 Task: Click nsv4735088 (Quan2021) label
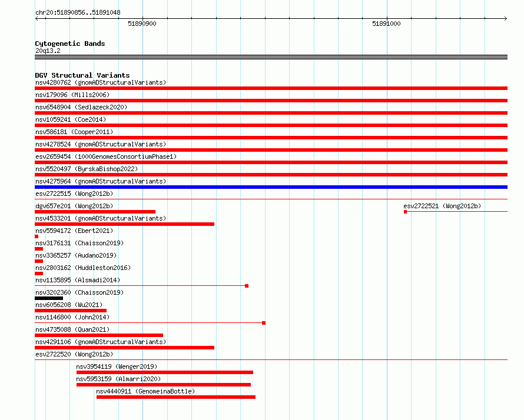coord(72,329)
